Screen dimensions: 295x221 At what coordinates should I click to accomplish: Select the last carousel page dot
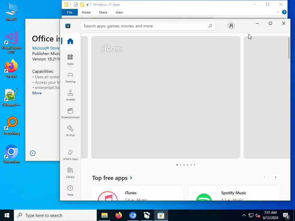coord(194,165)
